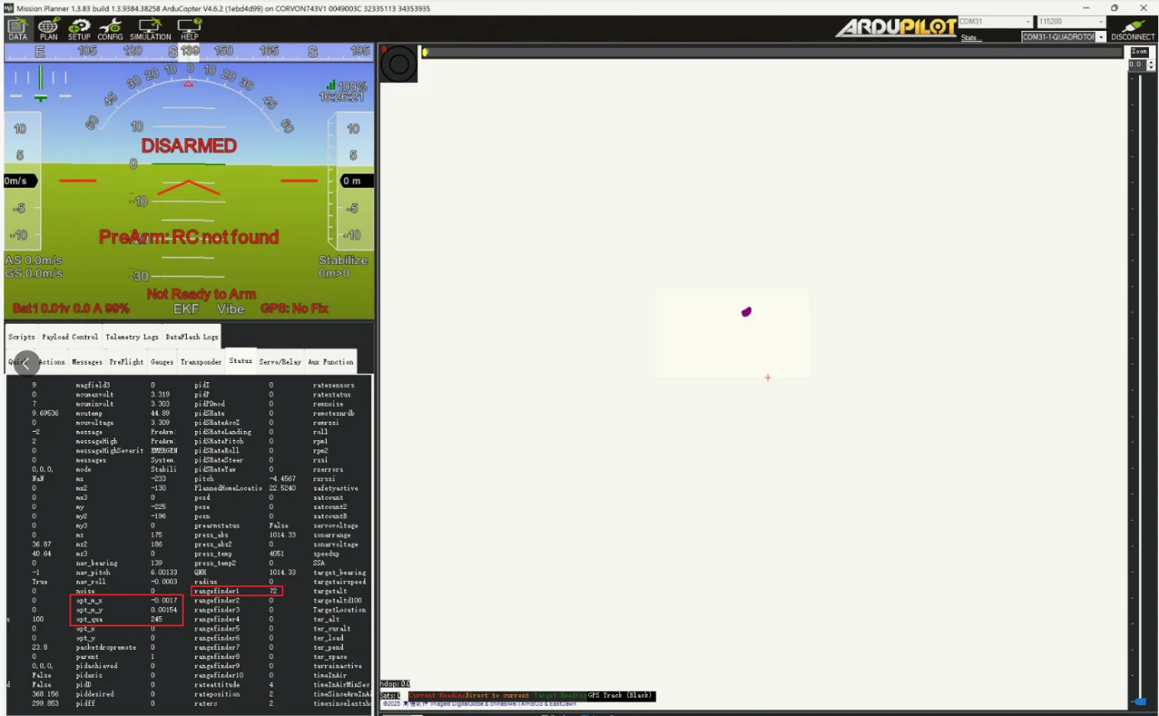Click the purple vehicle marker on map
Image resolution: width=1159 pixels, height=716 pixels.
(746, 312)
